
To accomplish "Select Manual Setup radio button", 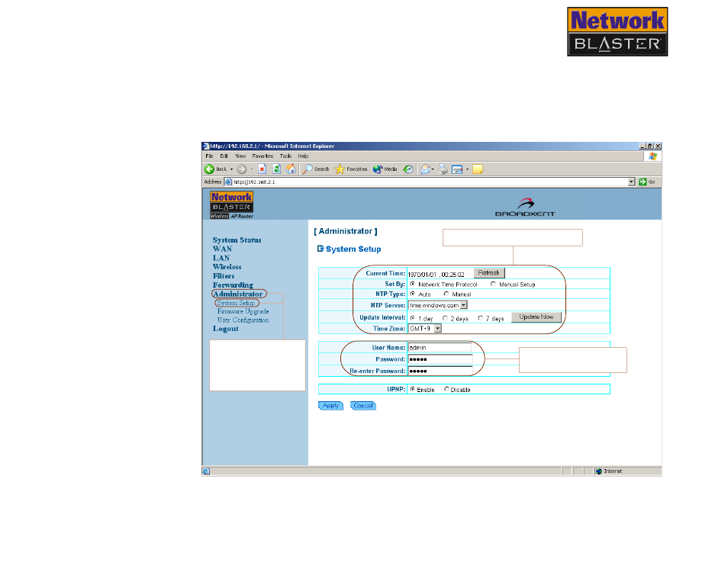I will pos(493,284).
